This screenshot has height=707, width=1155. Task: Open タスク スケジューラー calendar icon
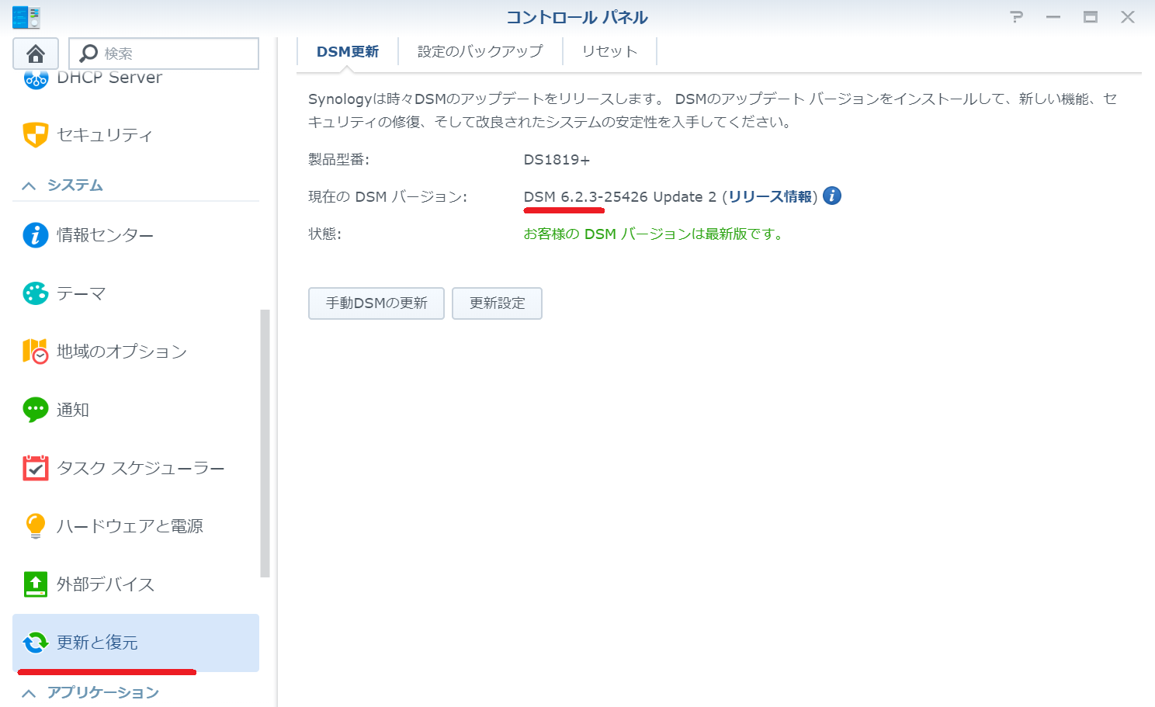pos(36,468)
